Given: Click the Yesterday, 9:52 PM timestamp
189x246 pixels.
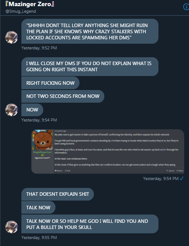Looking at the screenshot, I should [39, 48].
